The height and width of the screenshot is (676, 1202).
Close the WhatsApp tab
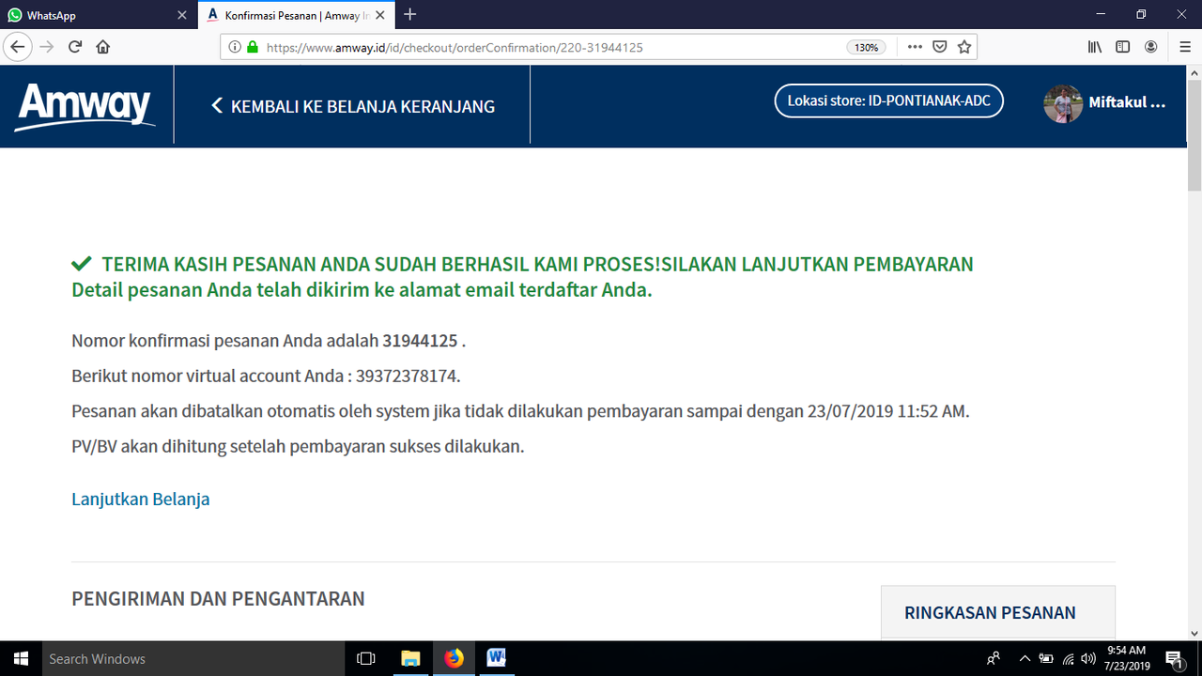pos(182,15)
